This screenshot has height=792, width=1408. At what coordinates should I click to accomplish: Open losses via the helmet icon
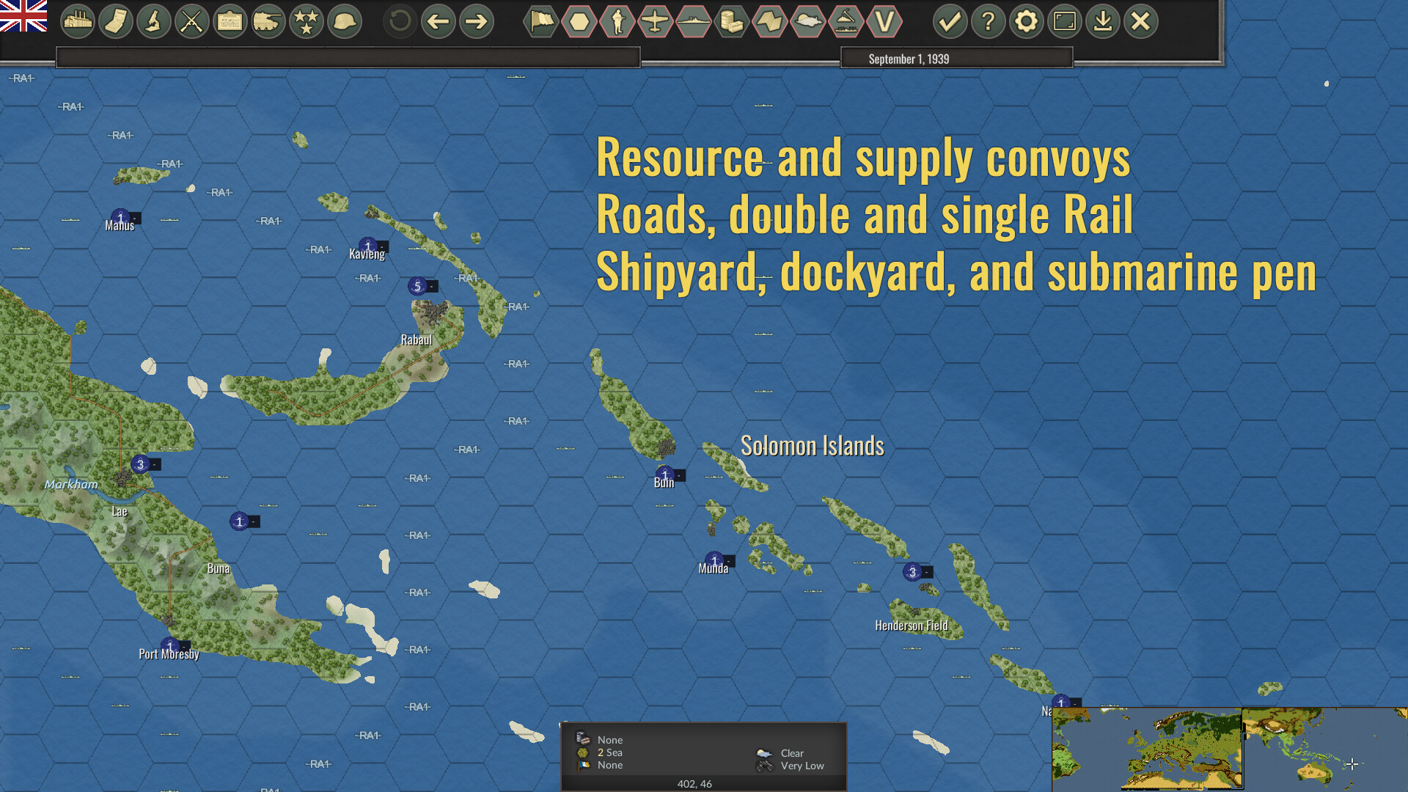345,22
